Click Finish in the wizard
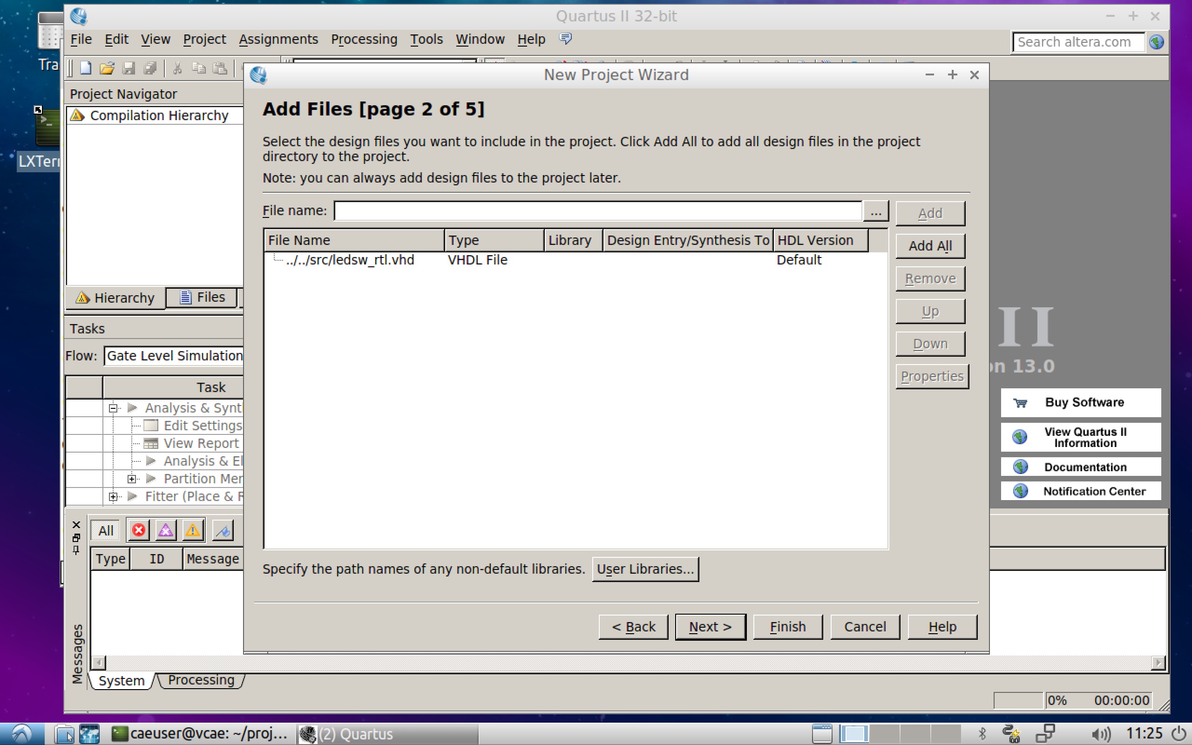Screen dimensions: 1192x745 pos(788,627)
